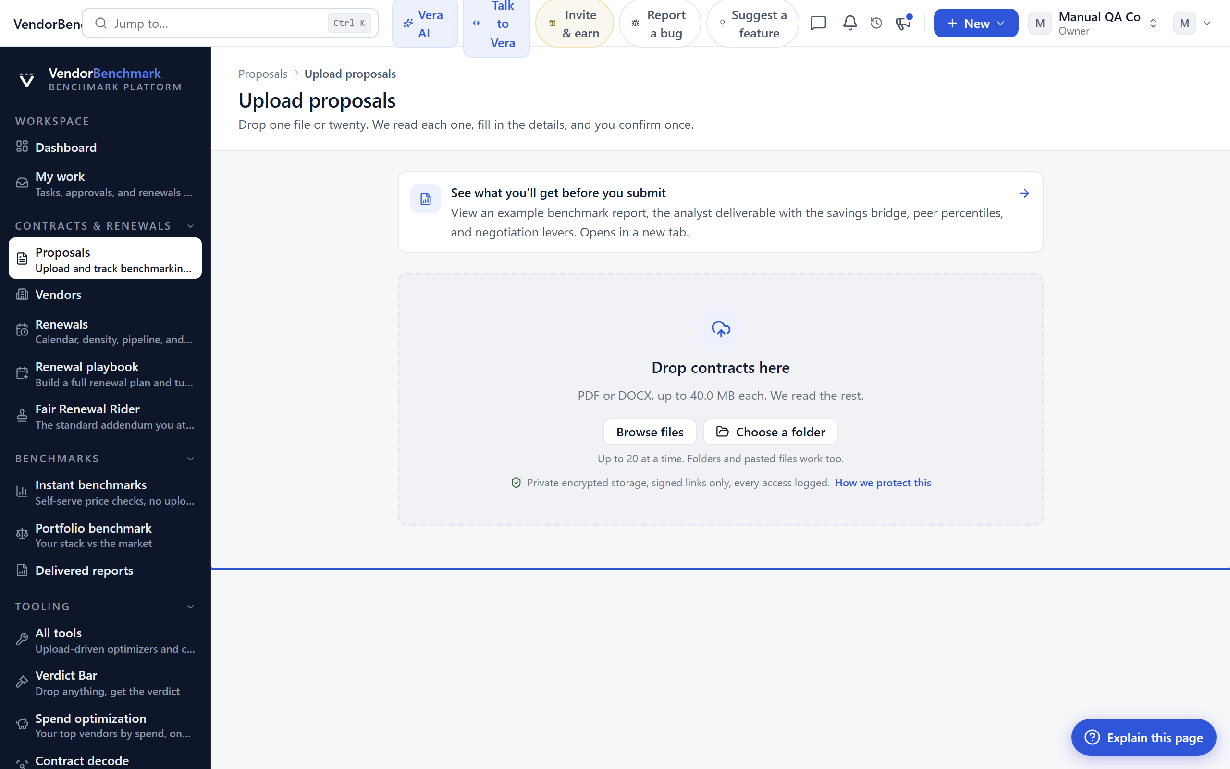This screenshot has height=769, width=1230.
Task: Open the user avatar account menu
Action: [x=1193, y=23]
